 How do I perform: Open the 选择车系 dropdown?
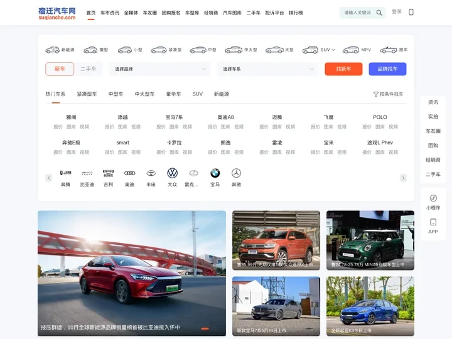[x=268, y=69]
